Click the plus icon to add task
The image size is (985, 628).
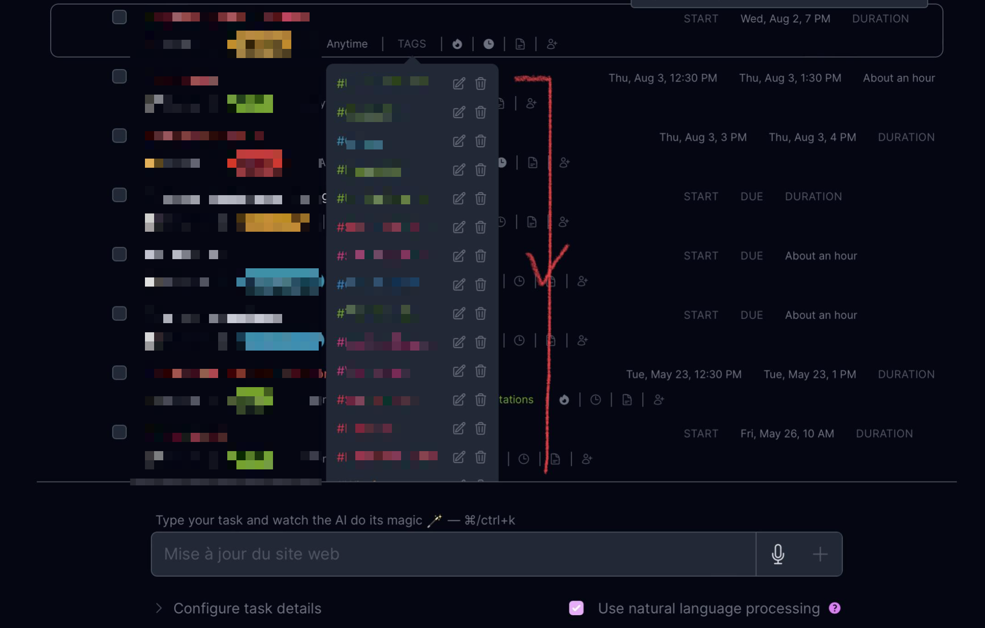(x=820, y=554)
